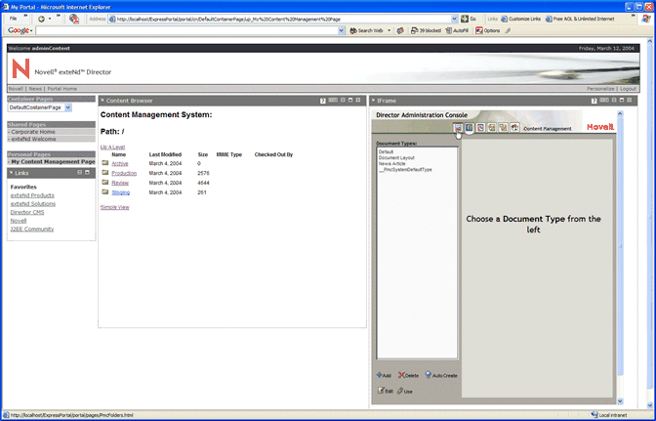Click Google toolbar 39 blocked popup icon

click(x=426, y=30)
